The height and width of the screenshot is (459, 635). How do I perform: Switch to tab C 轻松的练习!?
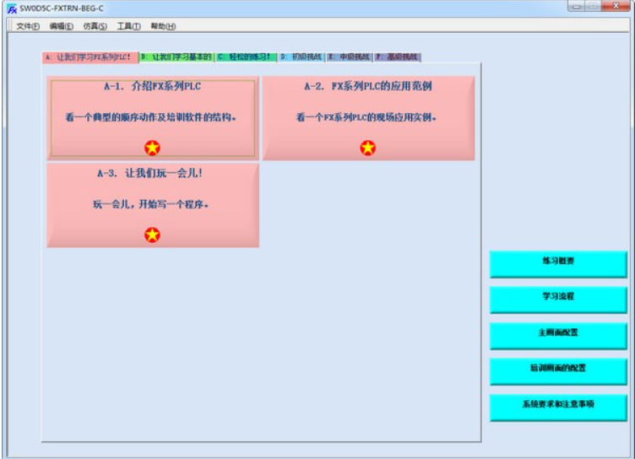[246, 57]
